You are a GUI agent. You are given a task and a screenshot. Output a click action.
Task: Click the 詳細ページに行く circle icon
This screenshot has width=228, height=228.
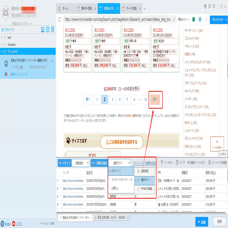point(188,163)
